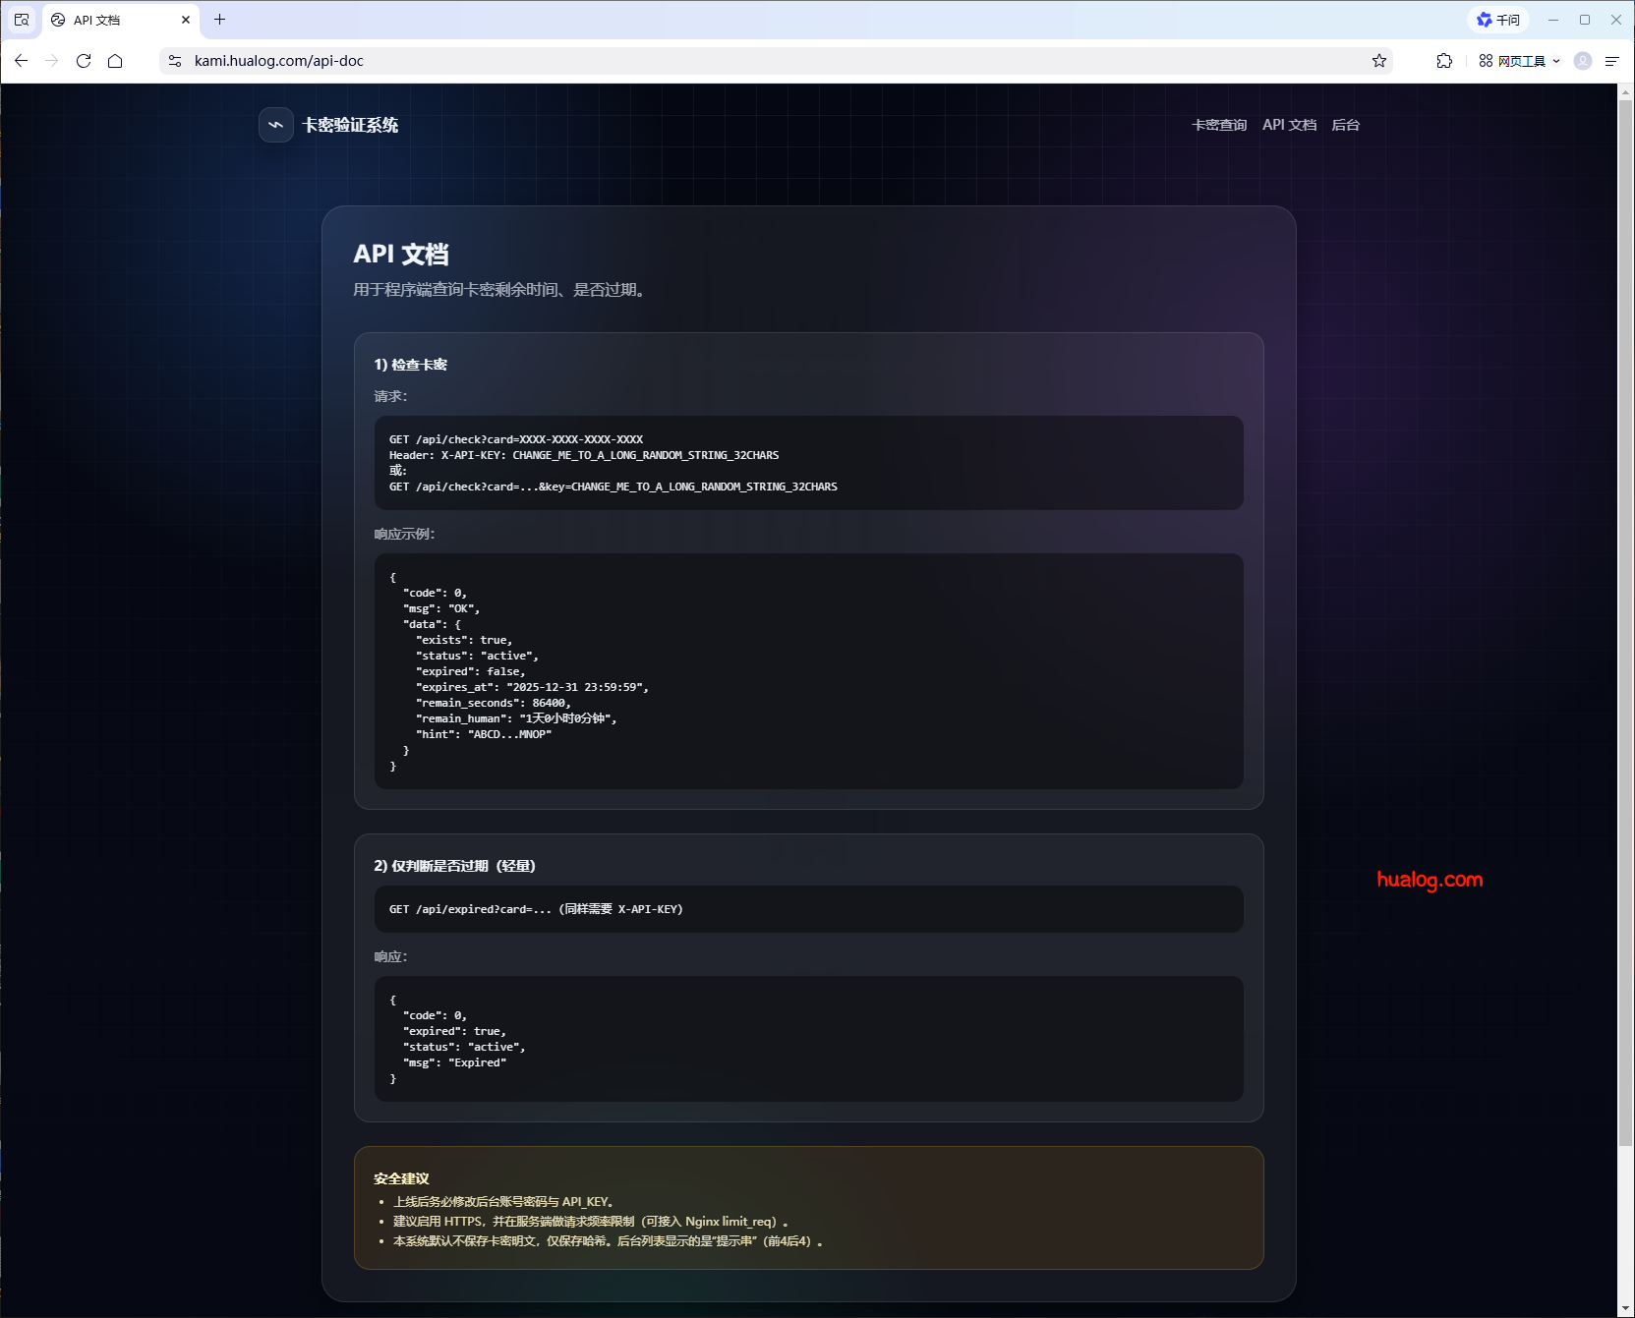Open the browser main menu icon

1611,61
